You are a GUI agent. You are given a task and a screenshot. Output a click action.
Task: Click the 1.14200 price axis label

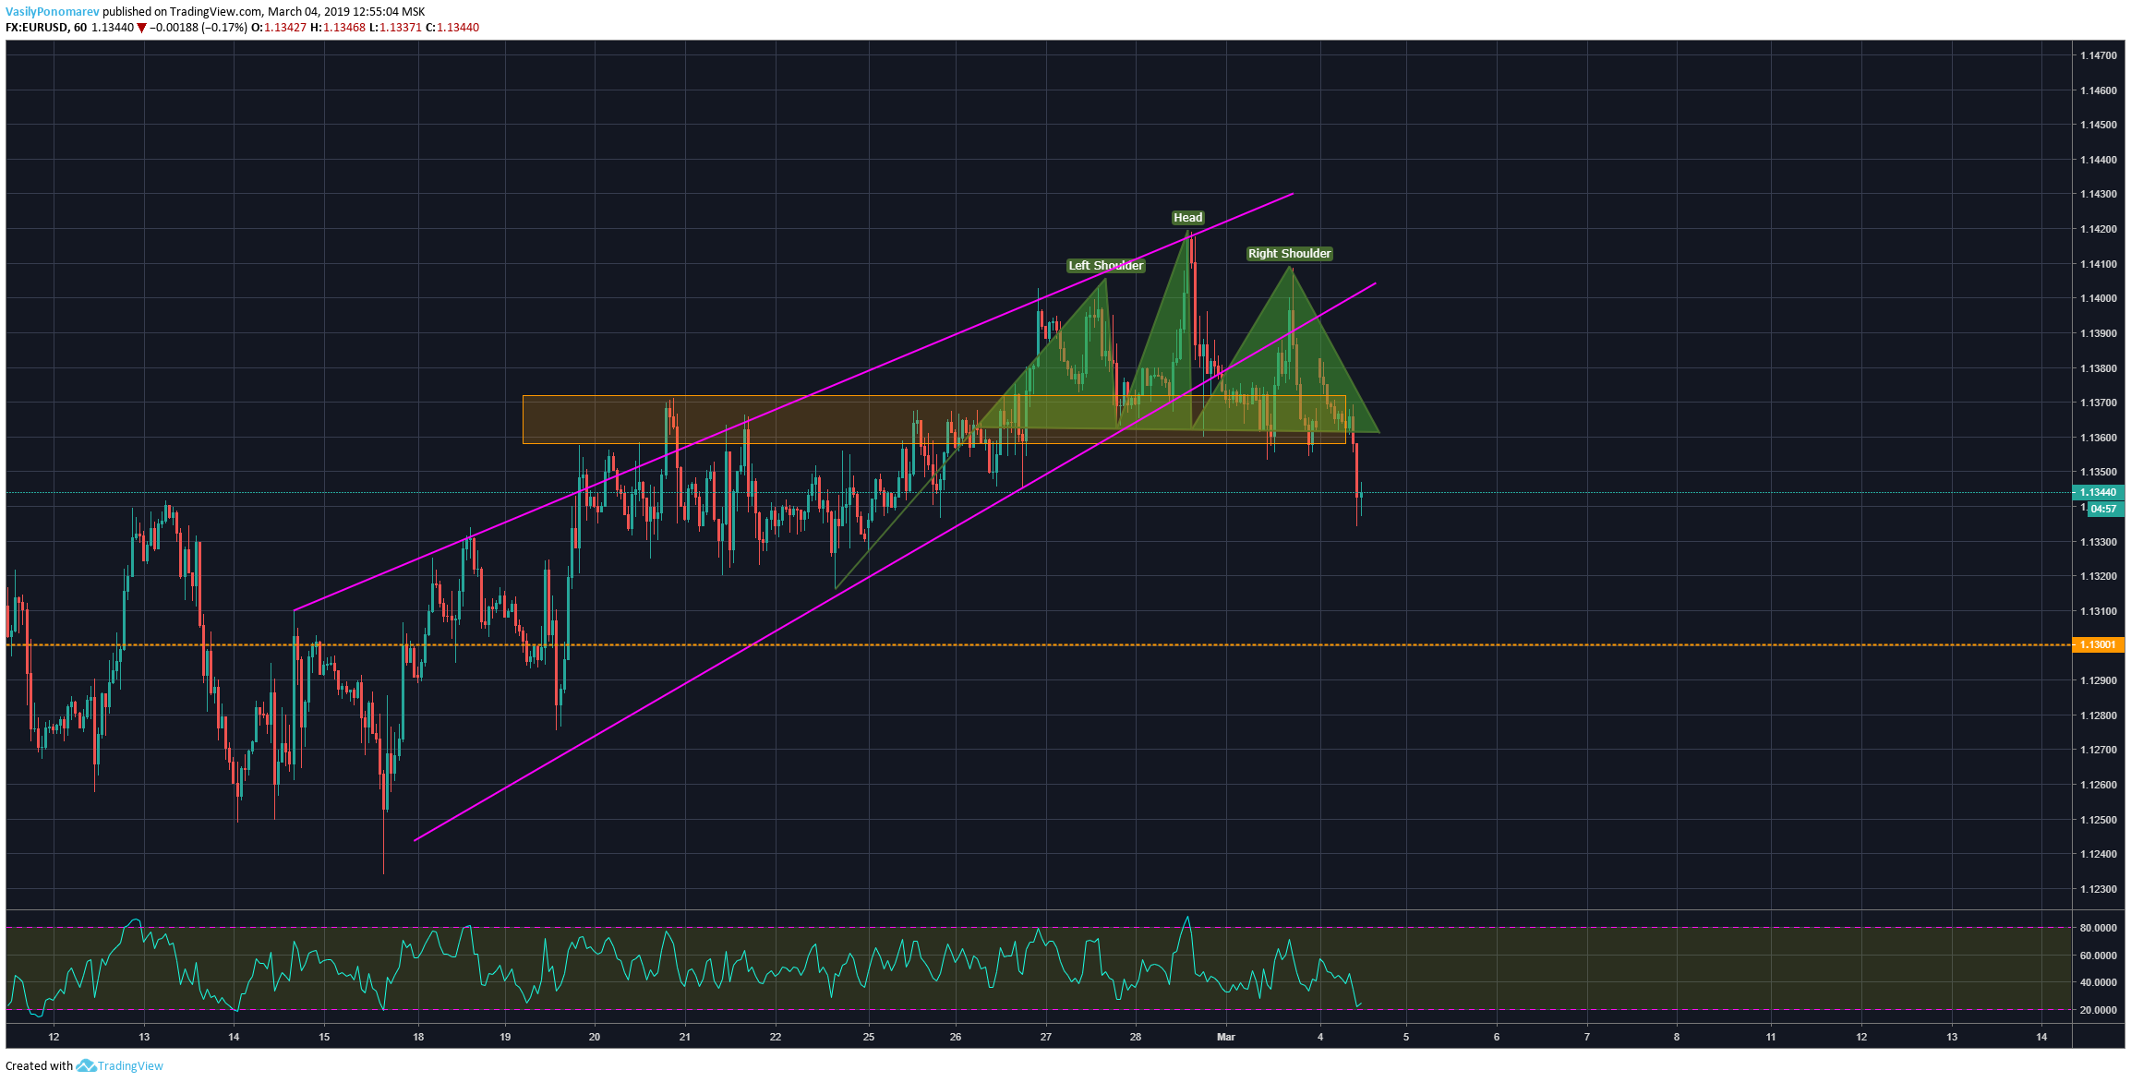click(x=2098, y=229)
